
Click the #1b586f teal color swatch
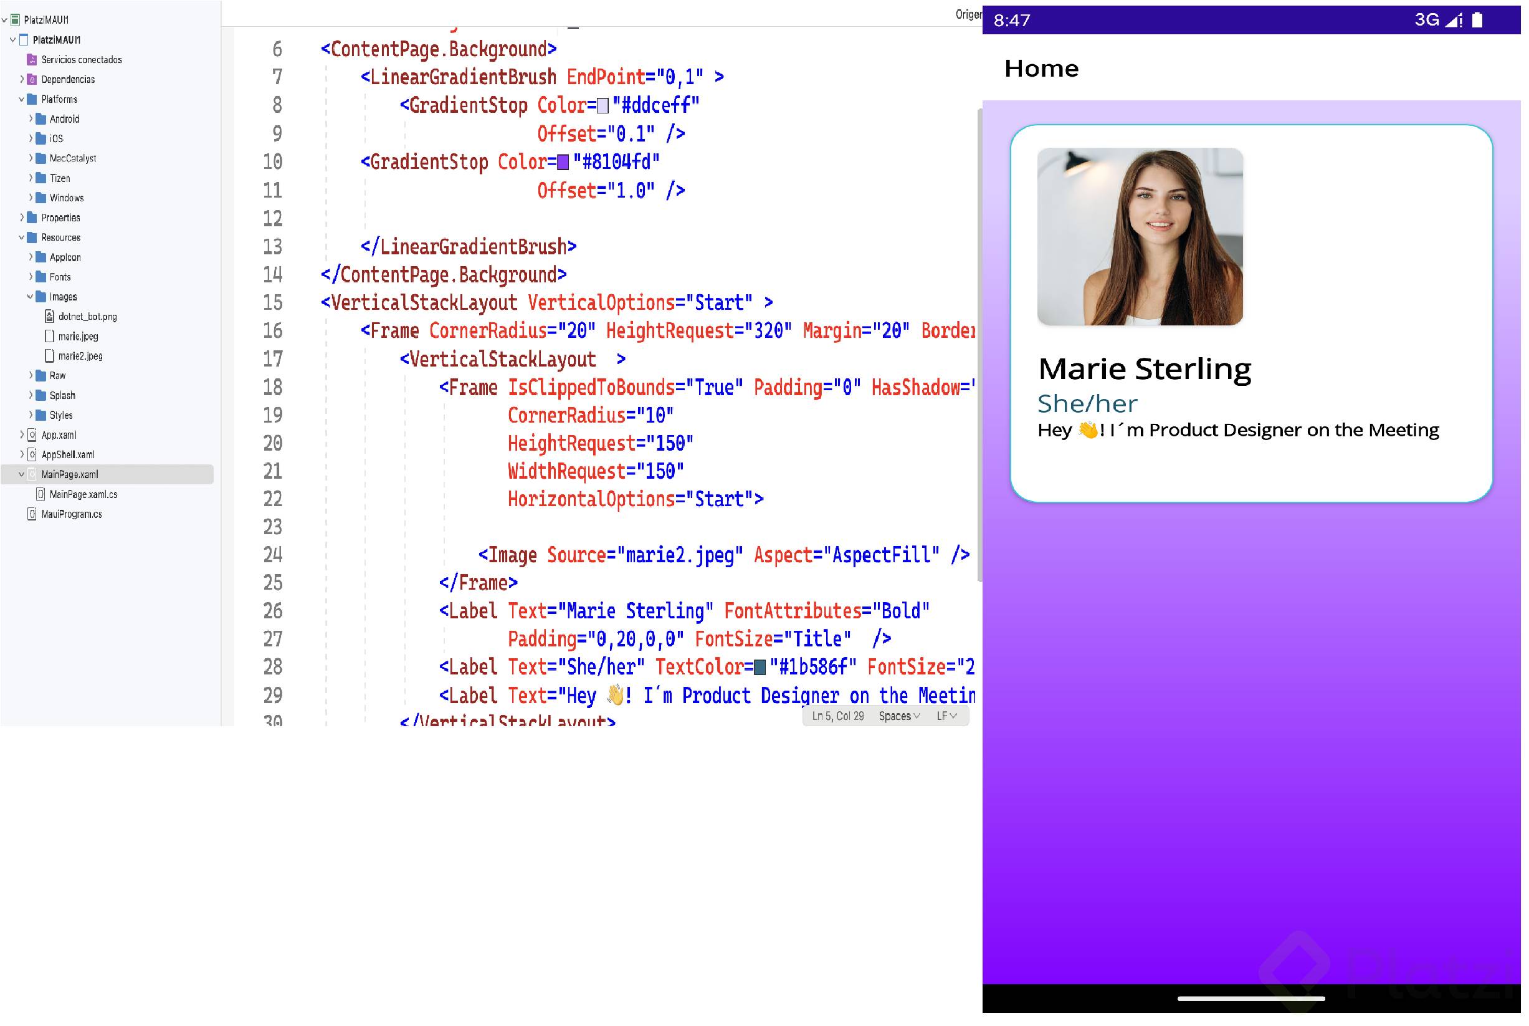tap(760, 668)
